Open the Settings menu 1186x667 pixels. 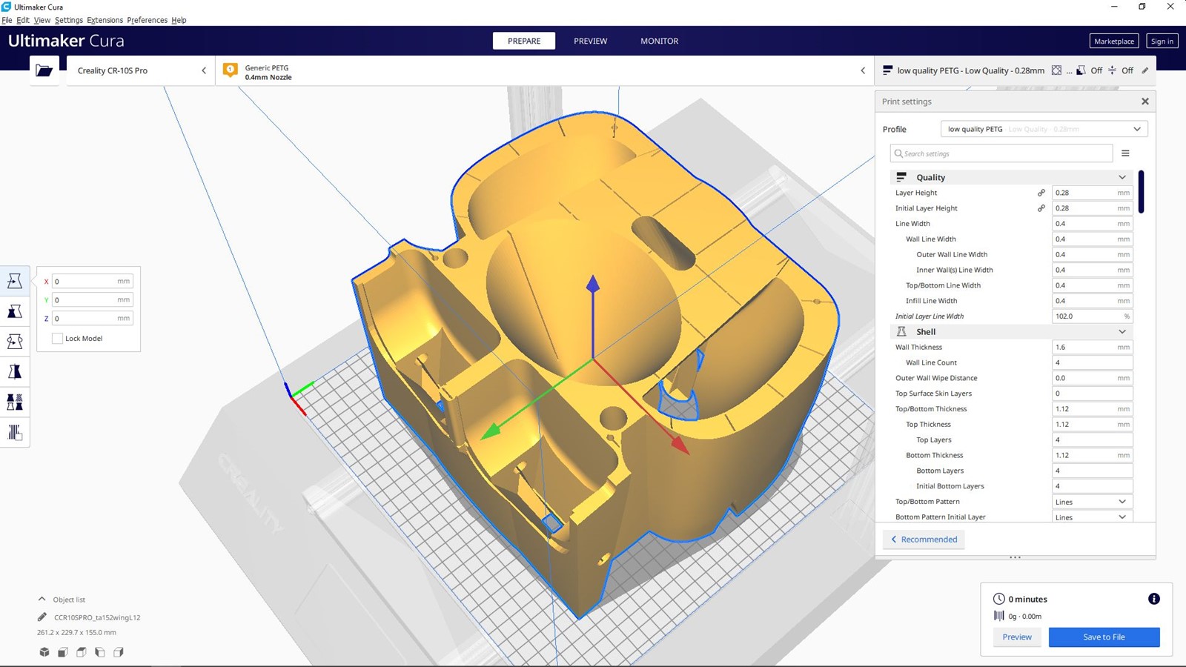69,20
